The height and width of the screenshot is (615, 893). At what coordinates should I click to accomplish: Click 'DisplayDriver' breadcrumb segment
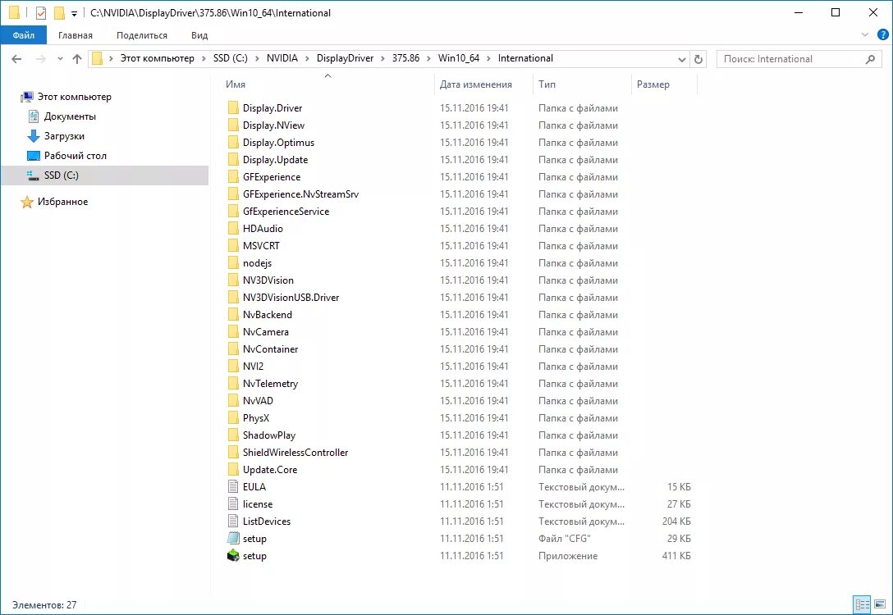(x=345, y=58)
